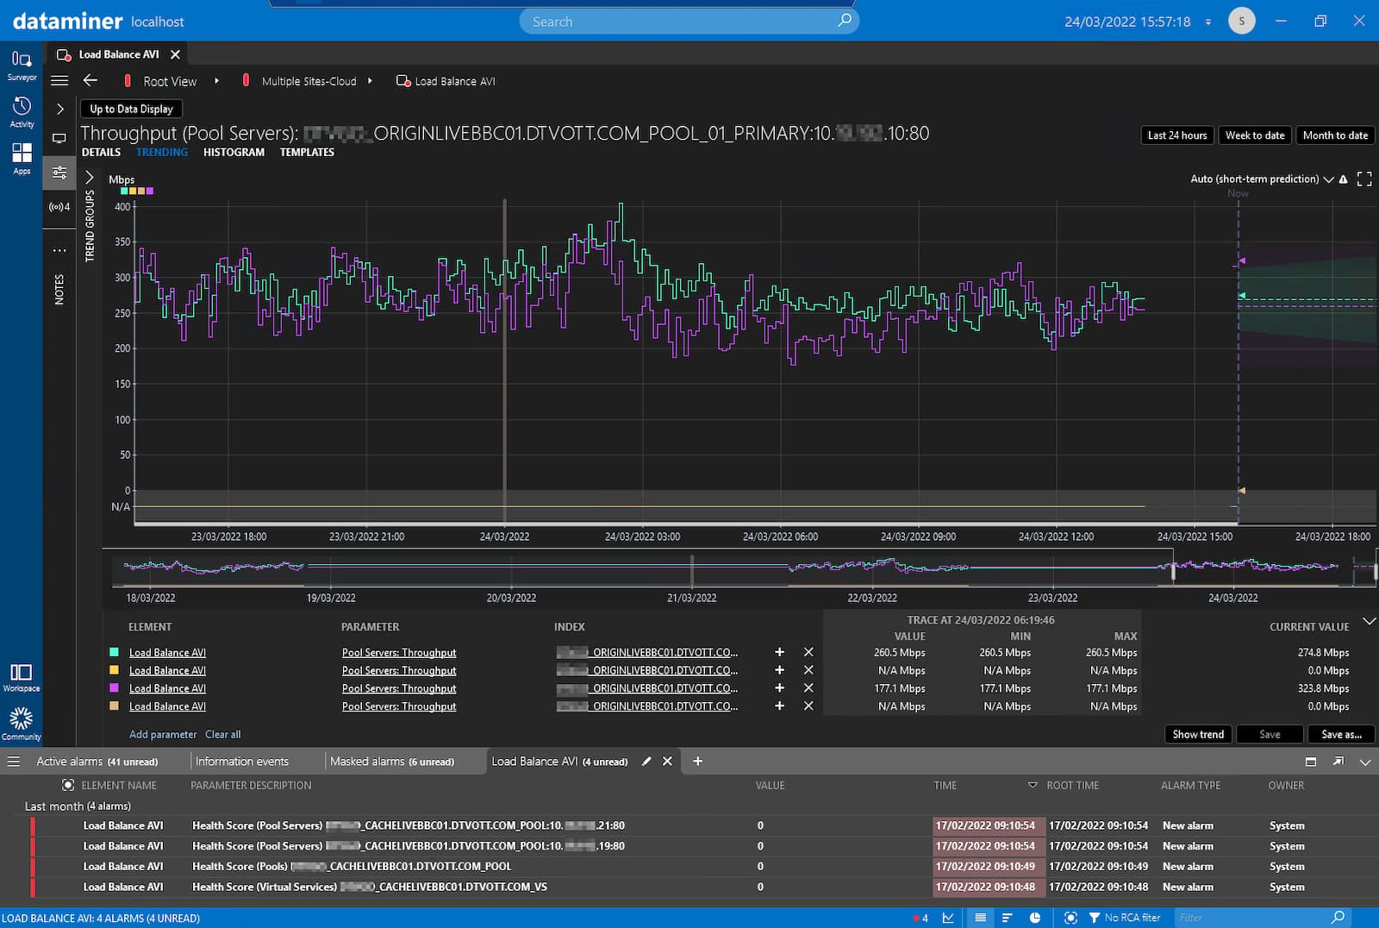Select pie chart view in alarm footer
The image size is (1379, 928).
pyautogui.click(x=1035, y=918)
